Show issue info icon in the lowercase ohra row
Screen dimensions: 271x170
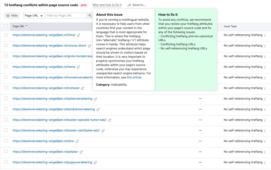(265, 141)
